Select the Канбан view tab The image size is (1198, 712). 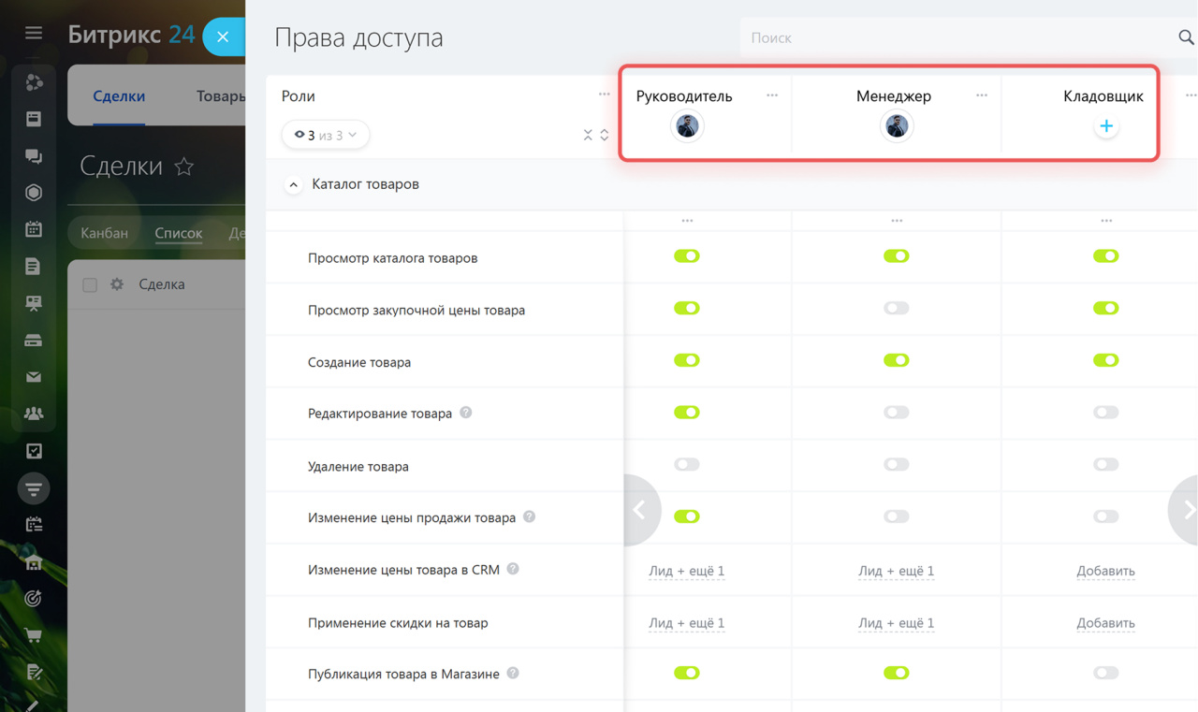tap(104, 233)
